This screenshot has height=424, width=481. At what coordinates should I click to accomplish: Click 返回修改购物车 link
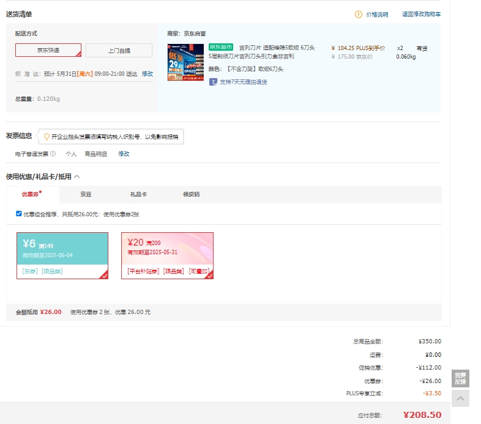[x=421, y=14]
